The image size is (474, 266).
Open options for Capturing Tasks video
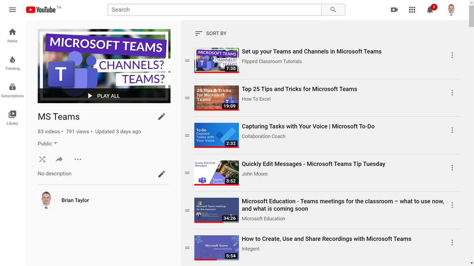pyautogui.click(x=452, y=130)
